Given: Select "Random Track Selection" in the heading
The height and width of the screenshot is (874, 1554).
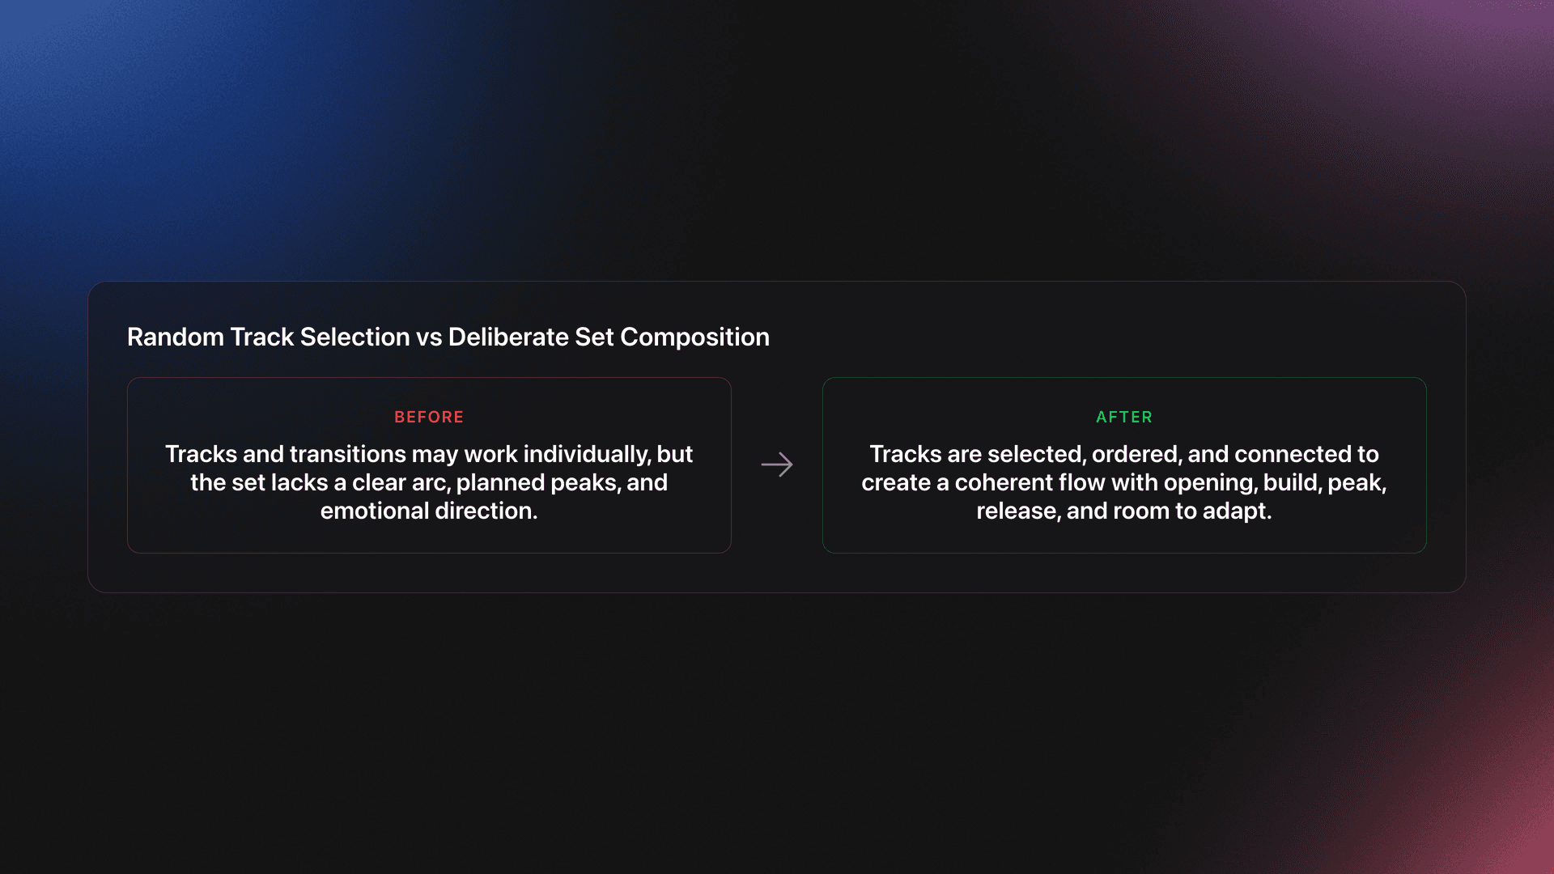Looking at the screenshot, I should [x=268, y=337].
